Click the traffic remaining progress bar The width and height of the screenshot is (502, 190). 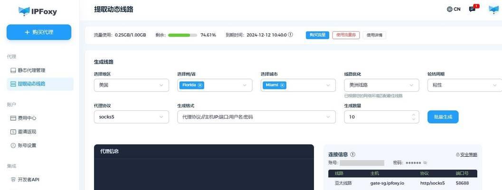182,35
